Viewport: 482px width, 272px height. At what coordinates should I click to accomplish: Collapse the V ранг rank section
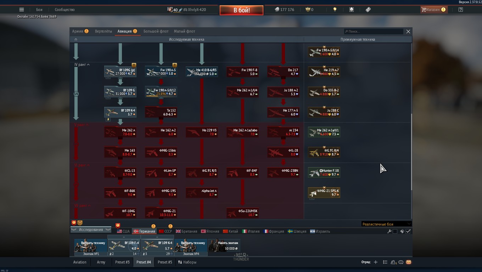(x=82, y=125)
